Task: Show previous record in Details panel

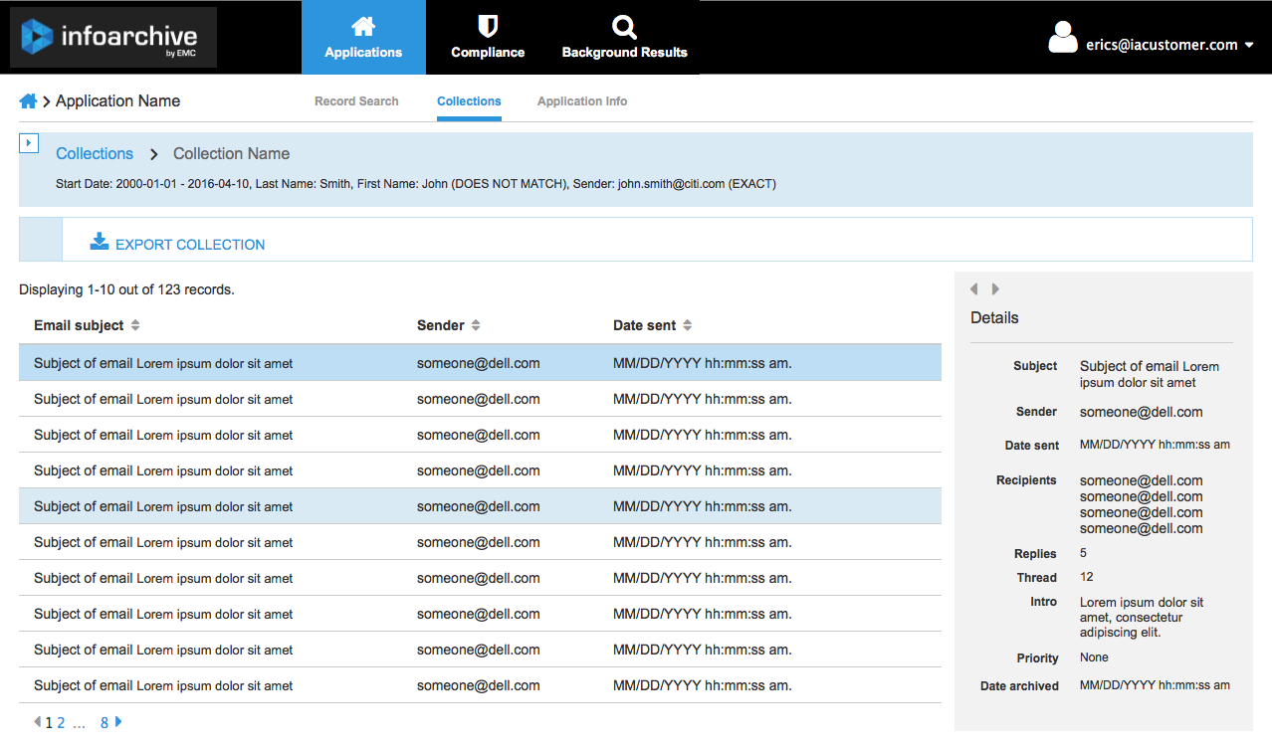Action: pos(973,289)
